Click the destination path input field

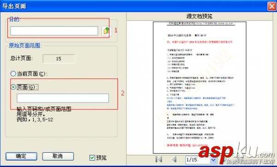pos(54,31)
